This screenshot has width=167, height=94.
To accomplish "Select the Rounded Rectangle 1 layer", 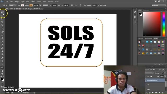I will (x=155, y=80).
